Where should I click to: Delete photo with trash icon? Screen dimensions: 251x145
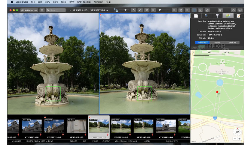point(220,10)
